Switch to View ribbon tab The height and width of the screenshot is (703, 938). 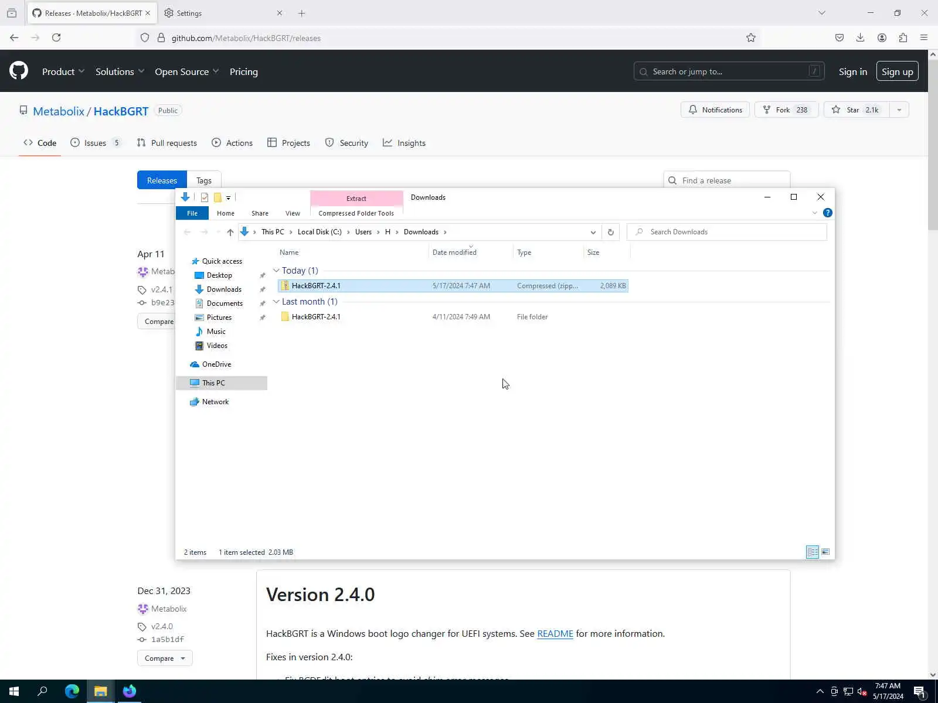click(293, 213)
